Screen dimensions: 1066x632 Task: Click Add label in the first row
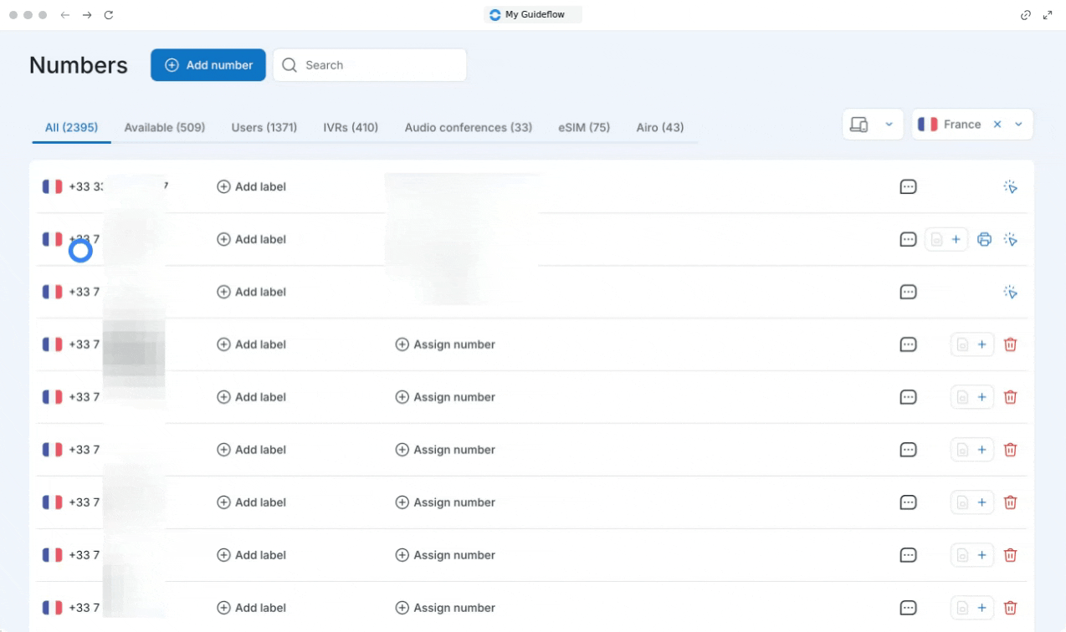(251, 187)
